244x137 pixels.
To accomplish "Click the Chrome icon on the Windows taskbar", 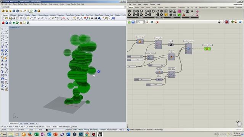I will (x=87, y=134).
